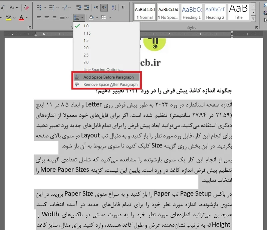Apply yellow Text Highlight Color
The image size is (267, 230).
pyautogui.click(x=9, y=18)
